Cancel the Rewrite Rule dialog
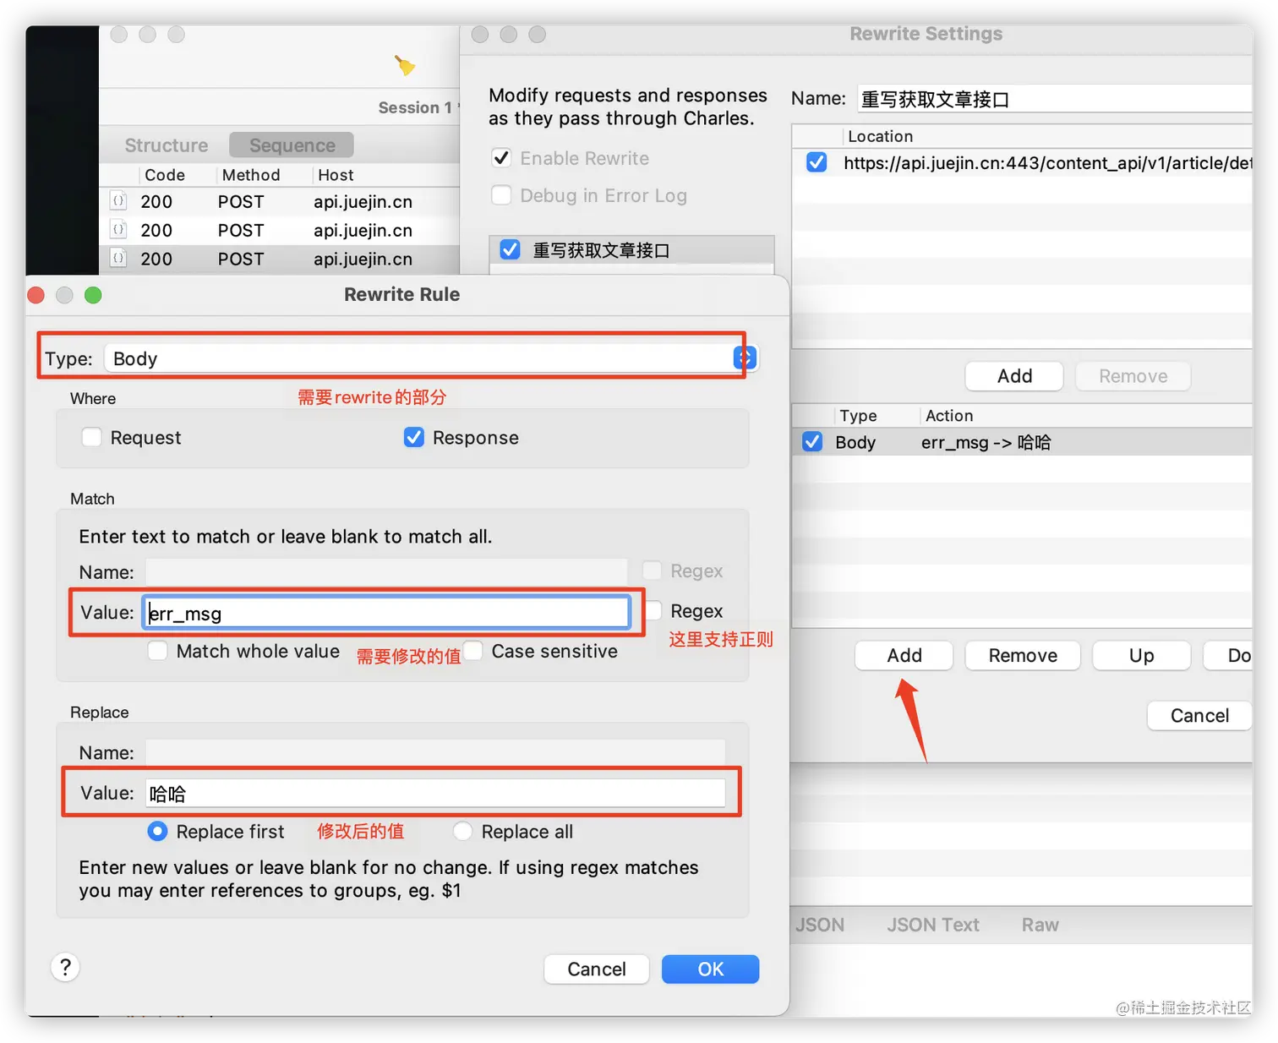Screen dimensions: 1278x1043 tap(596, 969)
